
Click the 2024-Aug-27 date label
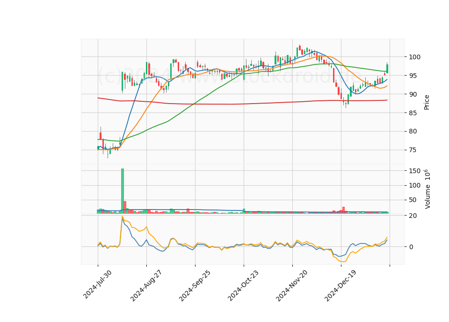tap(146, 286)
